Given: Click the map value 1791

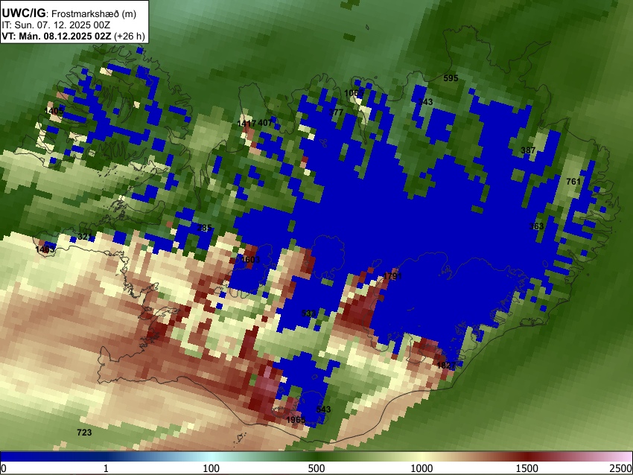Looking at the screenshot, I should [392, 276].
